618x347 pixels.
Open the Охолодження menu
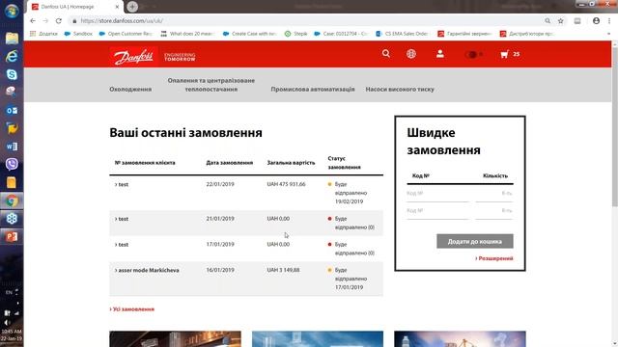click(x=130, y=90)
